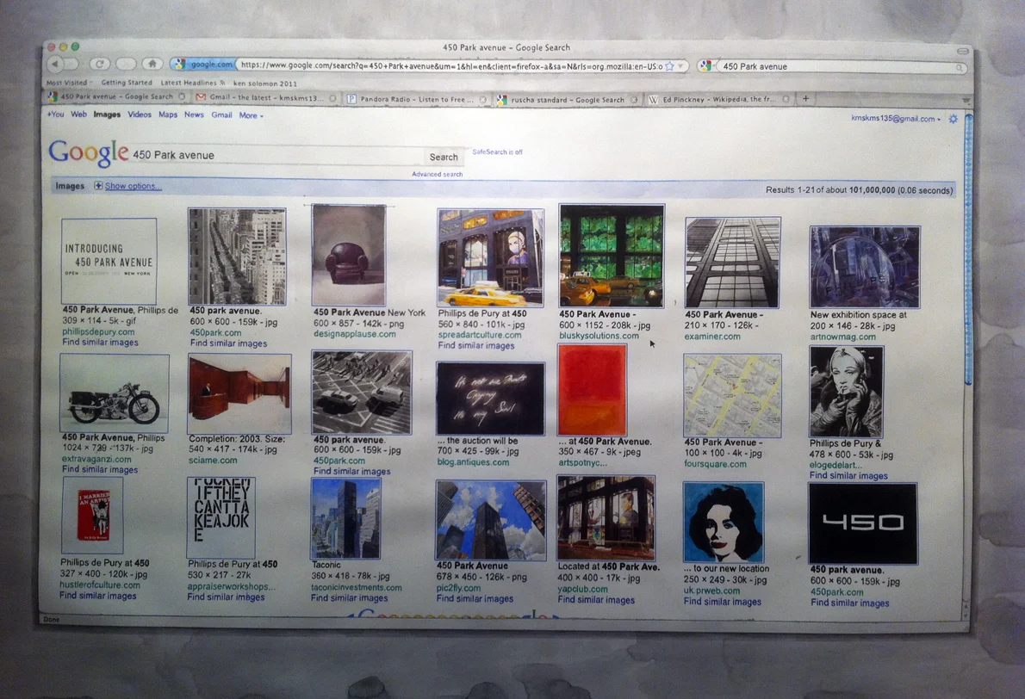The image size is (1025, 699).
Task: Open the woman smoking black-and-white thumbnail
Action: tap(846, 392)
